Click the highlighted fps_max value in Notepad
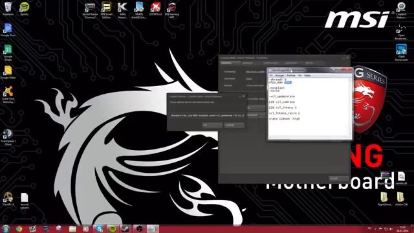 coord(288,82)
